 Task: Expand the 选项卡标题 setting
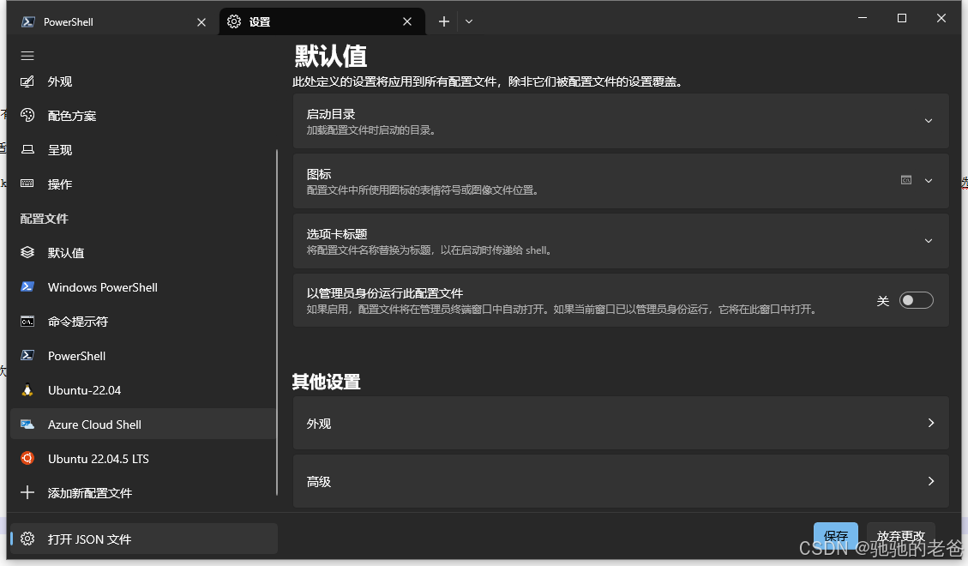(x=621, y=241)
